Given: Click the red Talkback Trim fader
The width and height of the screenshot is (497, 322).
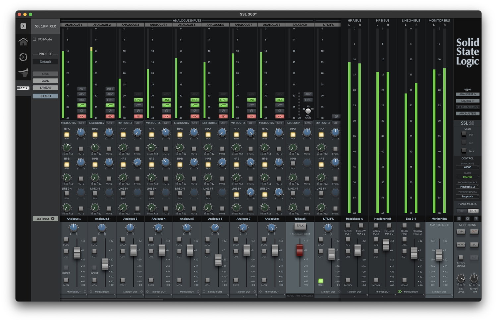Looking at the screenshot, I should click(x=300, y=250).
